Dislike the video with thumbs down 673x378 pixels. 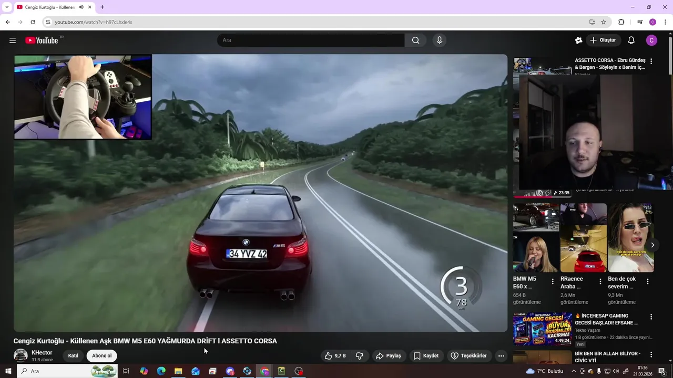(x=360, y=356)
